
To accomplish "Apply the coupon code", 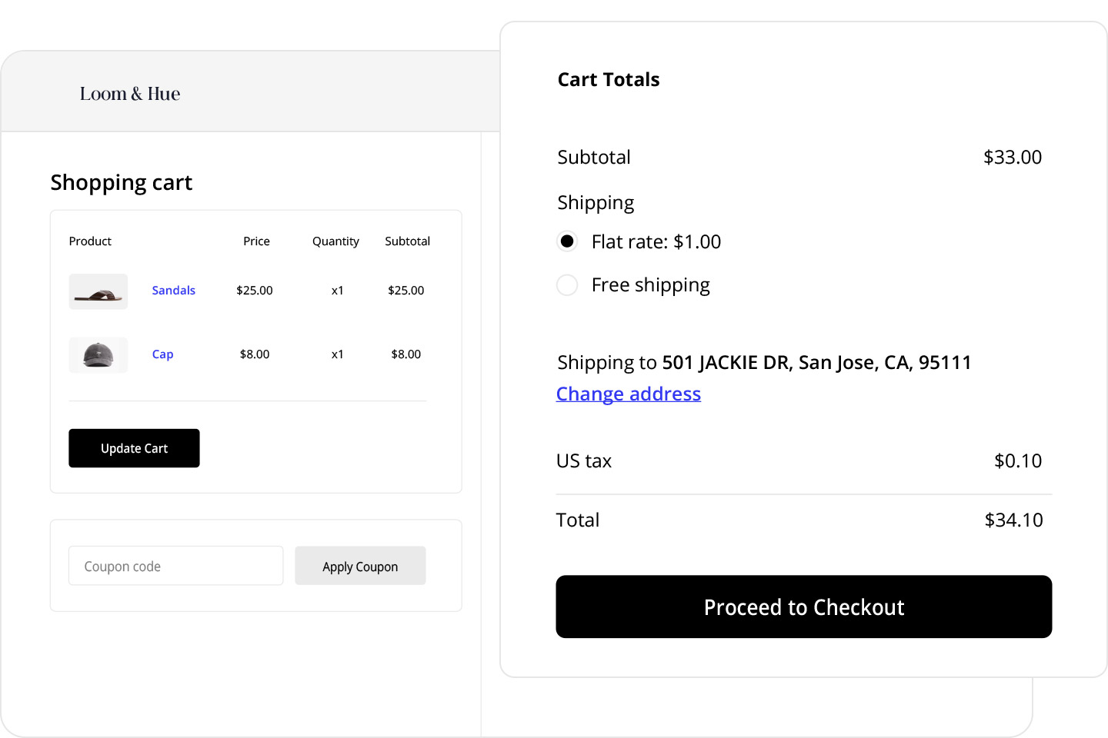I will coord(360,565).
